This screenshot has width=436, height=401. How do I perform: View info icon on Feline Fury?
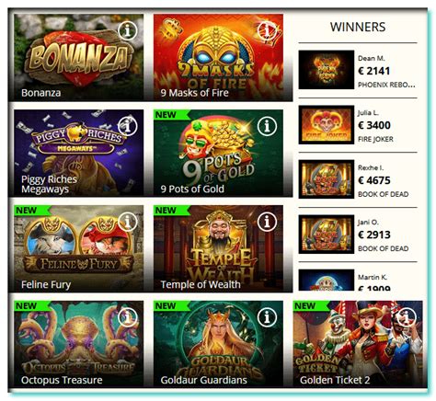click(x=128, y=222)
